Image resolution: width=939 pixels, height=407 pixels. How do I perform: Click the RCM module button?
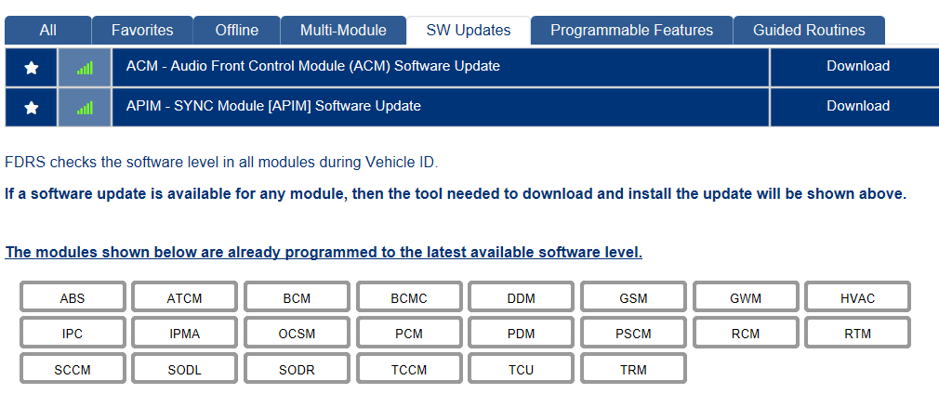tap(746, 334)
